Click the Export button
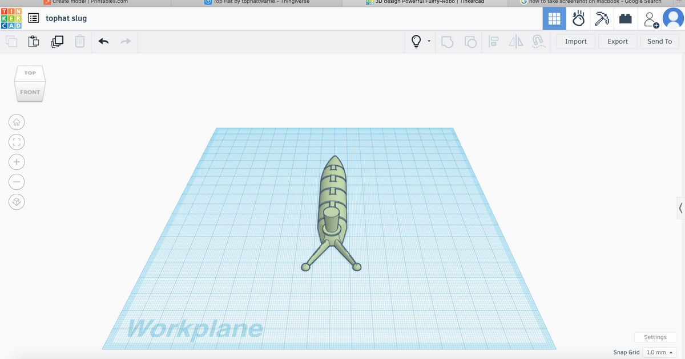This screenshot has height=359, width=685. tap(617, 41)
